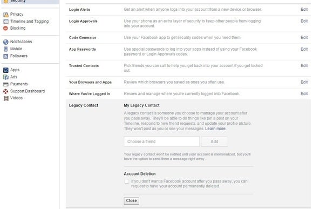The image size is (313, 209).
Task: Open Notifications via the globe icon
Action: click(6, 42)
